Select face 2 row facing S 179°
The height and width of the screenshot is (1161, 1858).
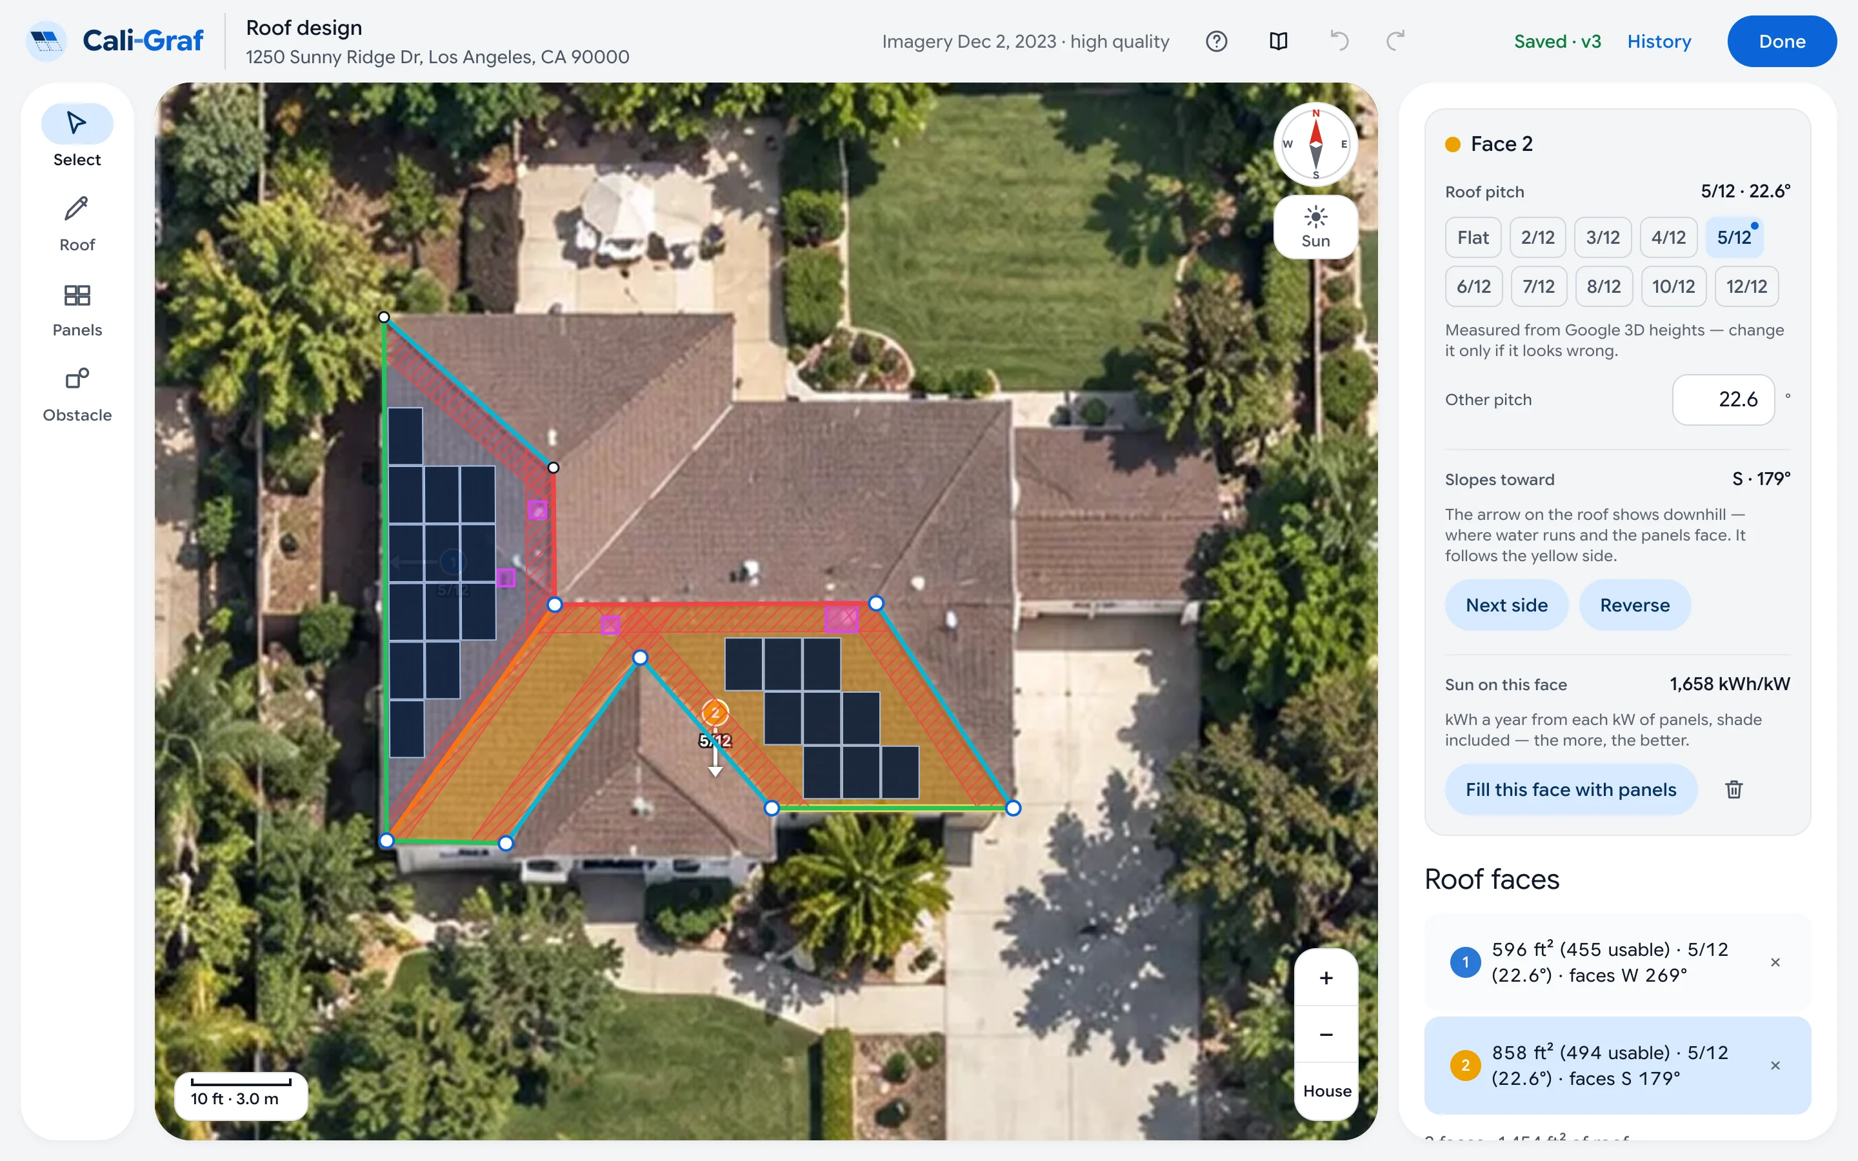click(1617, 1065)
